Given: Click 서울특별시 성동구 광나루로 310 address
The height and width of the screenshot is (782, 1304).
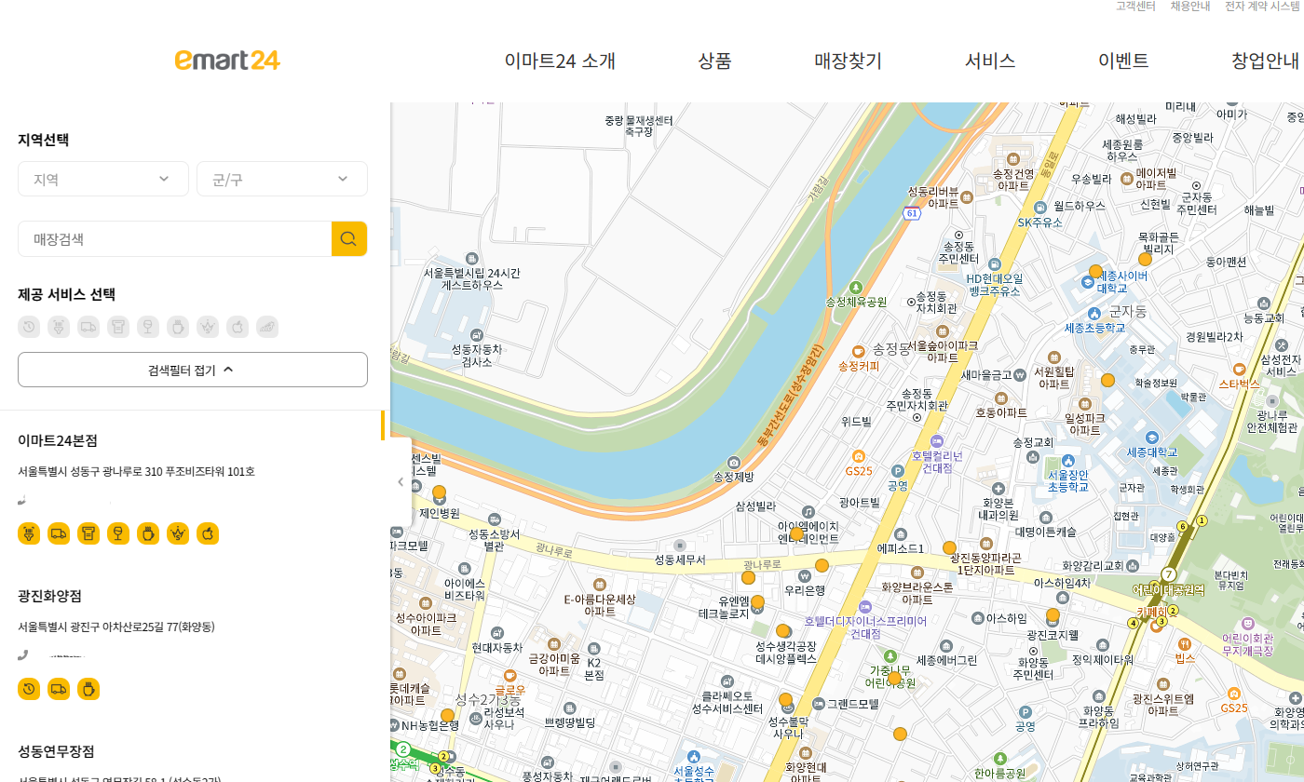Looking at the screenshot, I should pyautogui.click(x=137, y=471).
